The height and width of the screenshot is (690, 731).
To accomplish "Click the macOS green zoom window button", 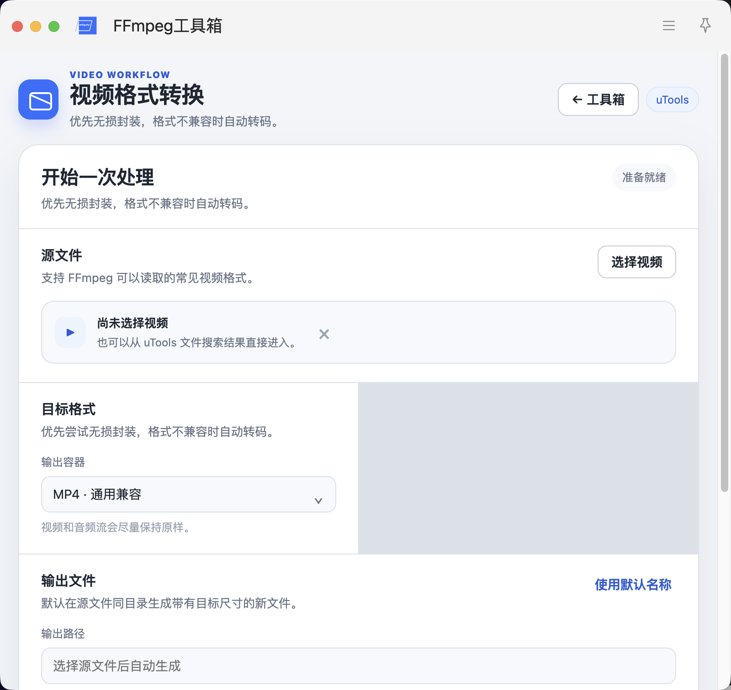I will click(54, 26).
